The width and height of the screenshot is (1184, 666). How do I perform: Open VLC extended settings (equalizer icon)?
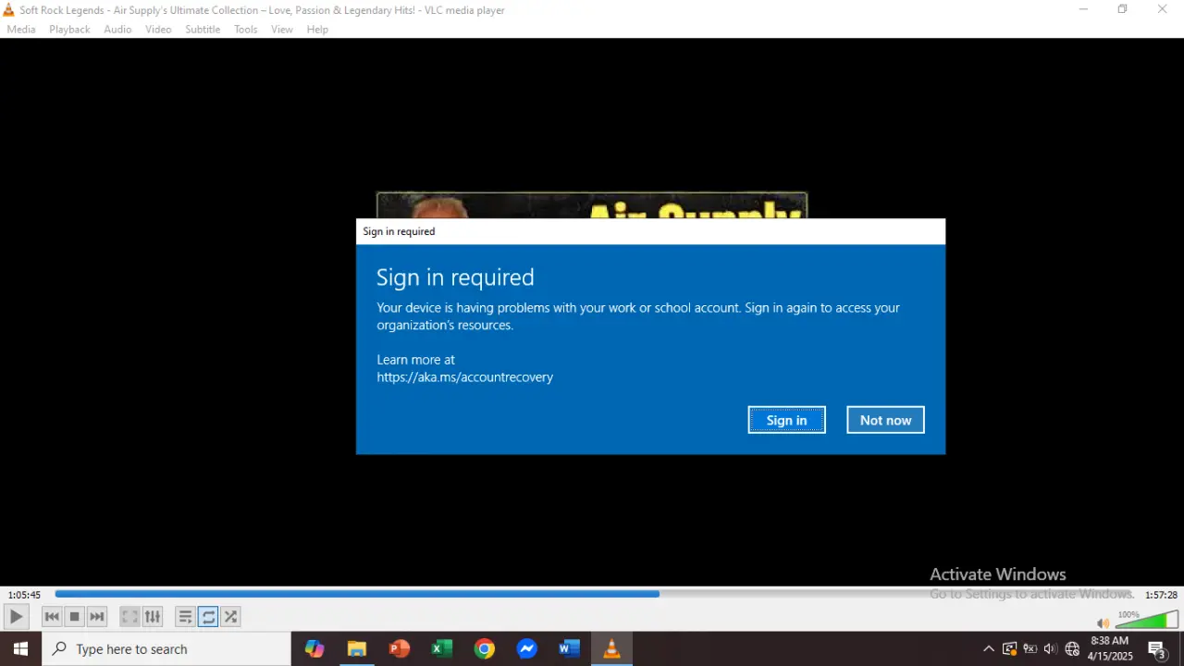tap(153, 616)
